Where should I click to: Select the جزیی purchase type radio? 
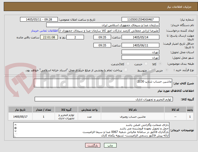tap(167, 70)
